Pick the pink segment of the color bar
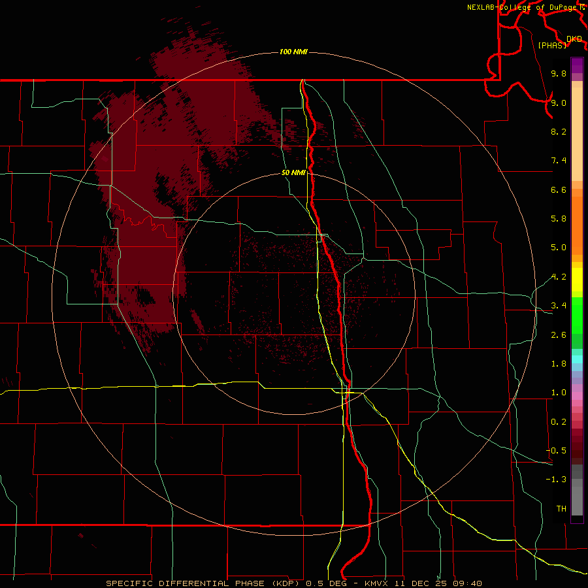This screenshot has width=588, height=588. coord(577,396)
